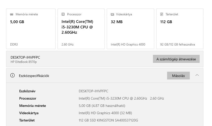Copy device specs with Másolás button

(x=178, y=75)
